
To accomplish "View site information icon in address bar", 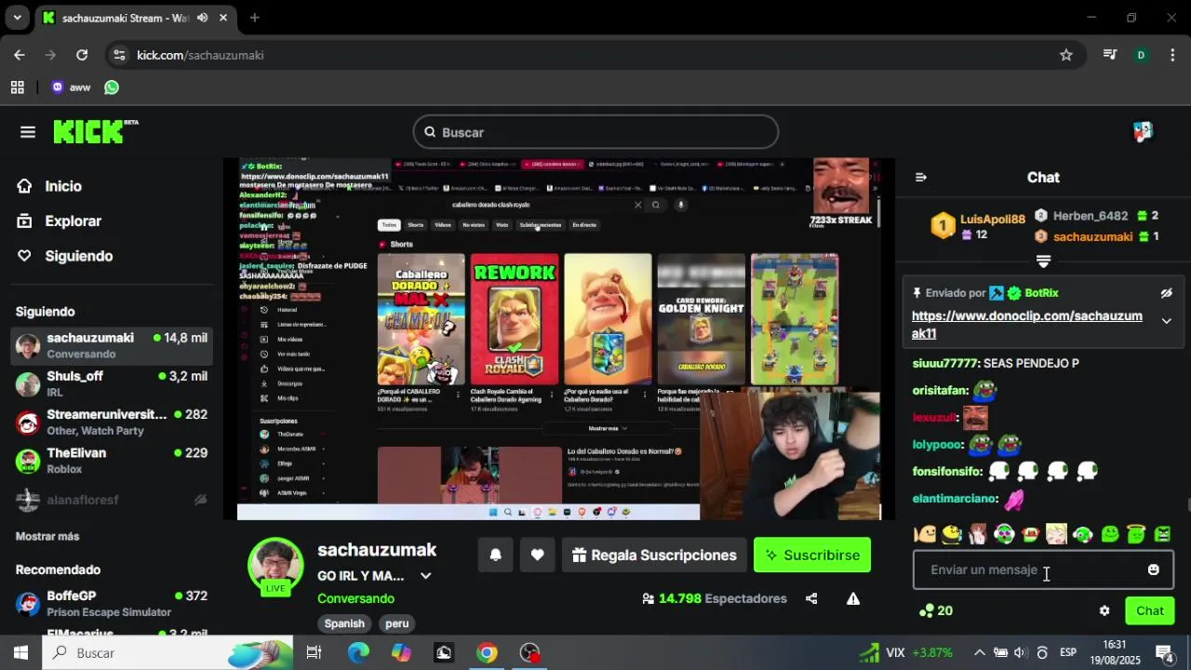I will (119, 55).
